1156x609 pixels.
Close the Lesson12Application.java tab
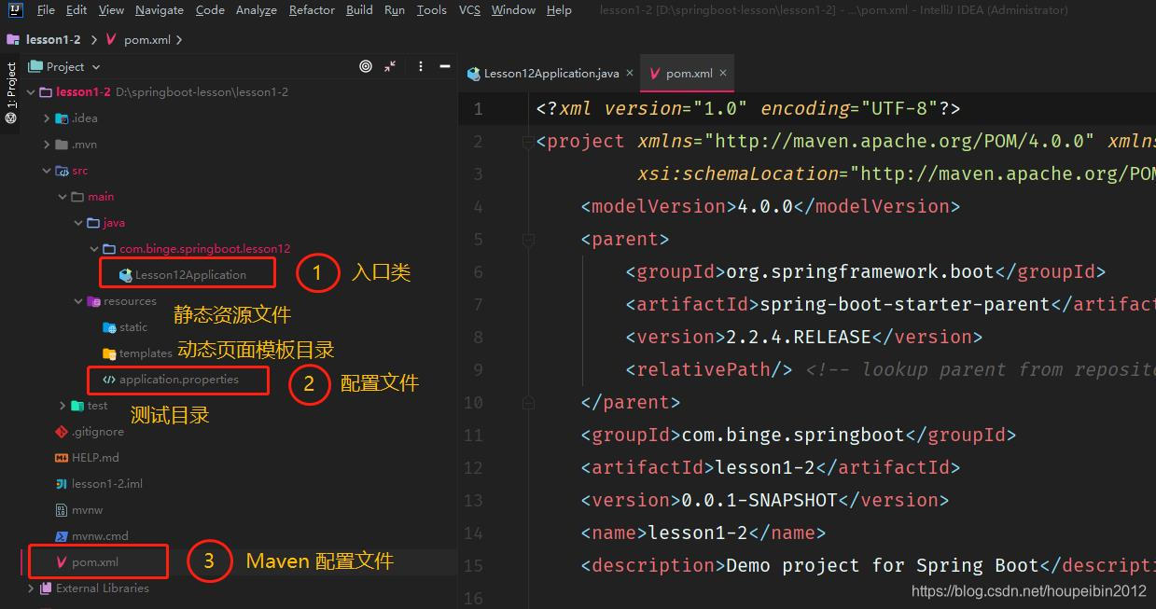point(630,73)
